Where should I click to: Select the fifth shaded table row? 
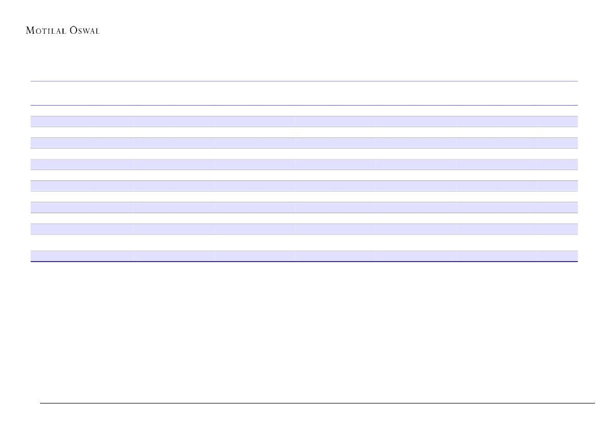(304, 207)
